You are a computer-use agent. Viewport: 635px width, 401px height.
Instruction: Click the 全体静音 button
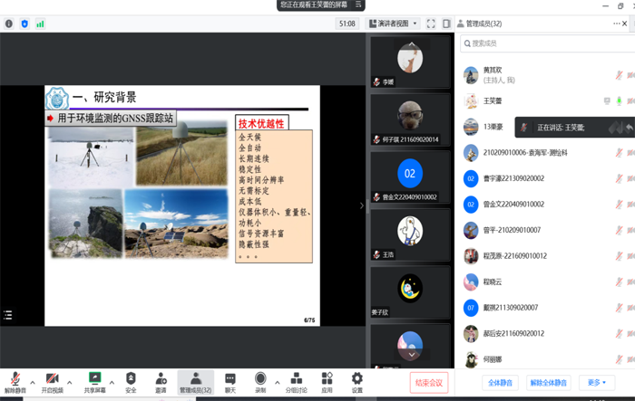point(498,383)
